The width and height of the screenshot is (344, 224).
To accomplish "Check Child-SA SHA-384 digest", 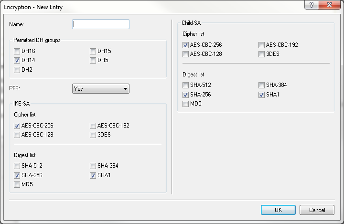I will click(x=262, y=85).
